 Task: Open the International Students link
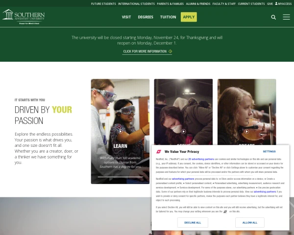[136, 4]
